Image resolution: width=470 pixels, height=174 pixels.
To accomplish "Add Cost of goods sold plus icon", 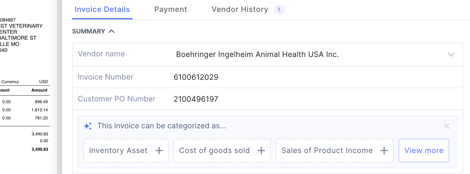I will tap(261, 151).
